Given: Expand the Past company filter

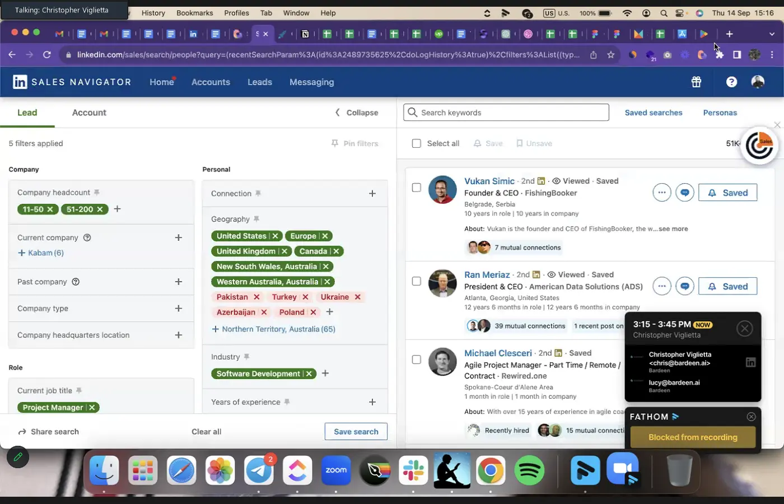Looking at the screenshot, I should (178, 282).
